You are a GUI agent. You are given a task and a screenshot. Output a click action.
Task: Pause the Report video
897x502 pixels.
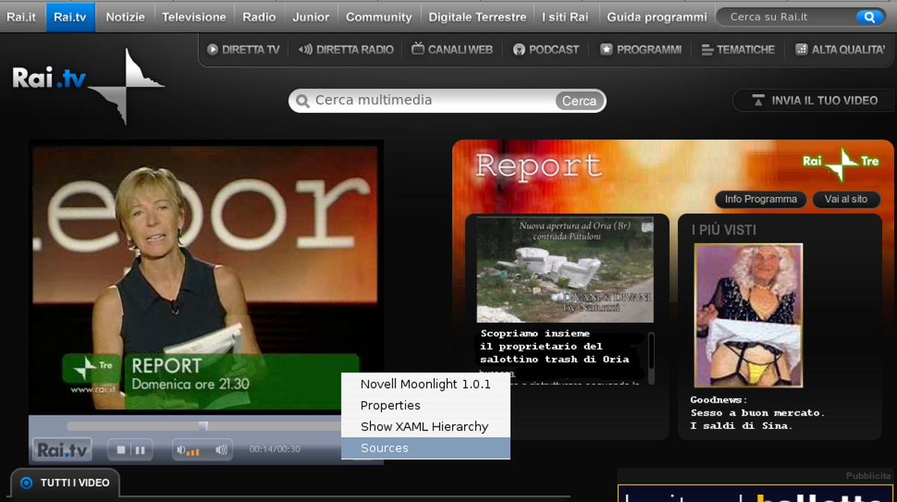pos(140,450)
